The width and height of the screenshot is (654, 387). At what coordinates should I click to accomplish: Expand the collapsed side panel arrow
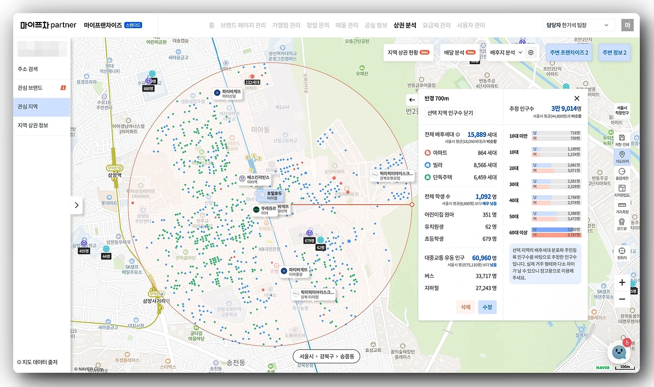(x=77, y=205)
